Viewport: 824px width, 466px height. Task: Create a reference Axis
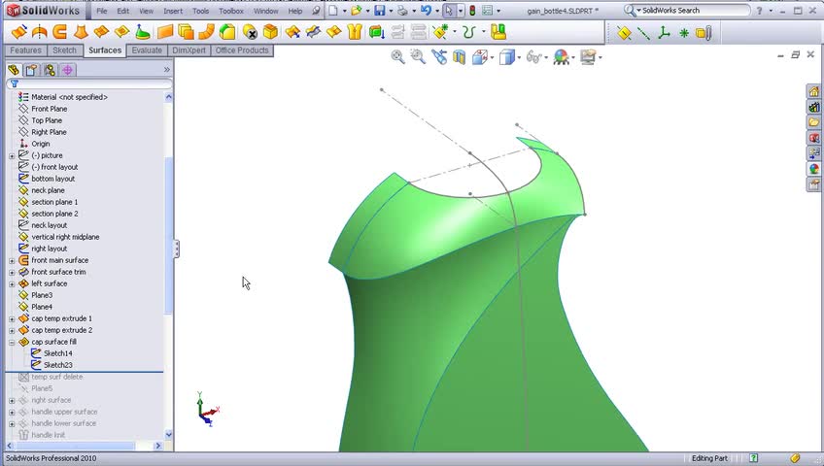click(643, 33)
